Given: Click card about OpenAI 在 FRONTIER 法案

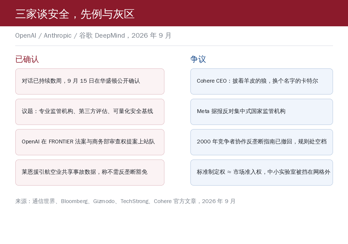Looking at the screenshot, I should [x=90, y=142].
